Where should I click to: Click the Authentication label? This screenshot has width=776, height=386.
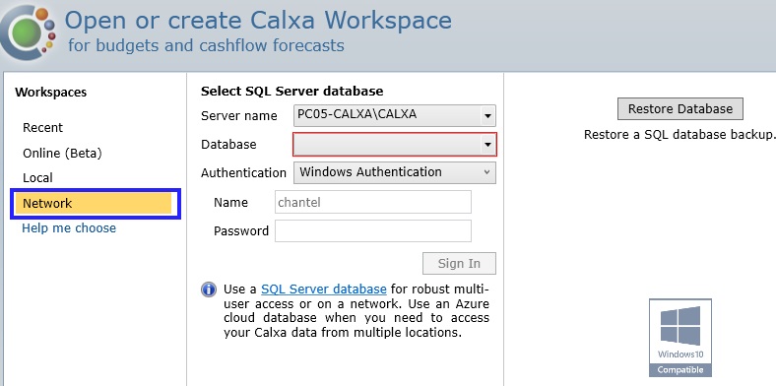[x=243, y=173]
